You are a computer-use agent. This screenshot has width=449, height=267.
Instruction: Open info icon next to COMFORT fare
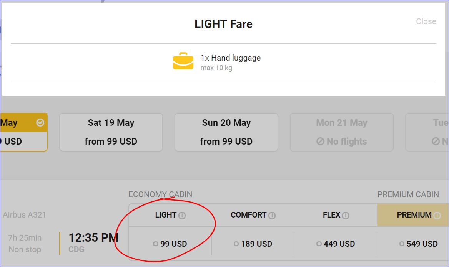[x=272, y=216]
